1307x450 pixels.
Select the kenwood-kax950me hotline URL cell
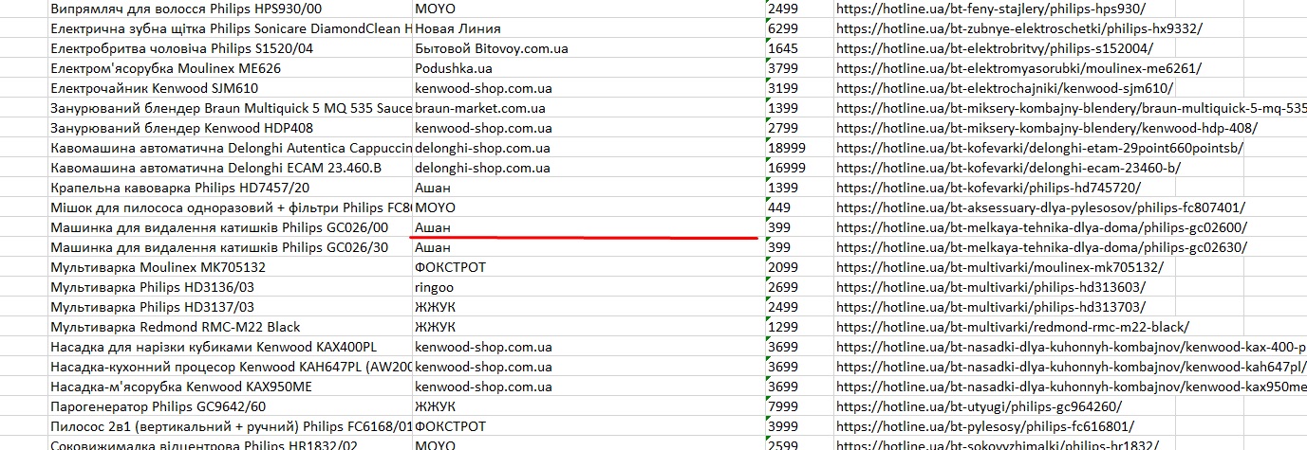(x=1071, y=387)
